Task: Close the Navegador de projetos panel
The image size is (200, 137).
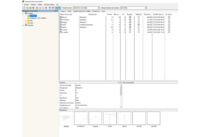Action: [x=57, y=11]
